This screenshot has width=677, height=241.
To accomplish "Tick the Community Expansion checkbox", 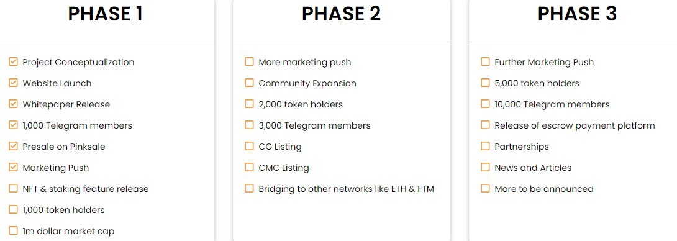I will pyautogui.click(x=249, y=83).
